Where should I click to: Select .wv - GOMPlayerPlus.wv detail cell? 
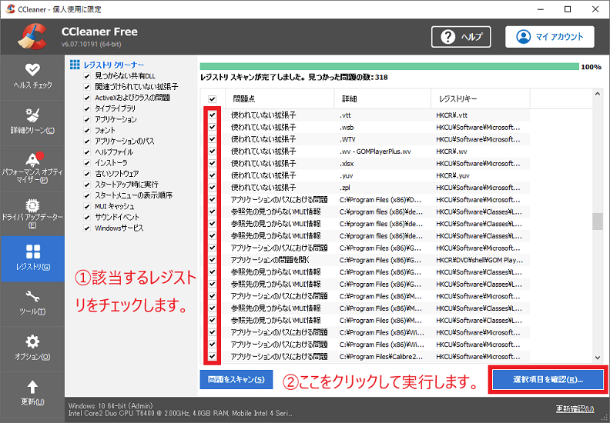tap(375, 152)
